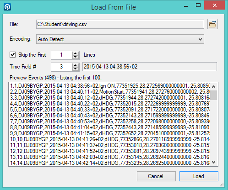This screenshot has width=228, height=190.
Task: Click preview scrollbar down arrow
Action: (214, 162)
